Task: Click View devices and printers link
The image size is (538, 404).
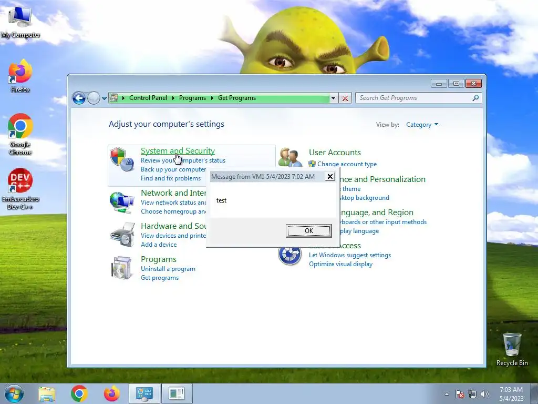Action: click(x=173, y=236)
